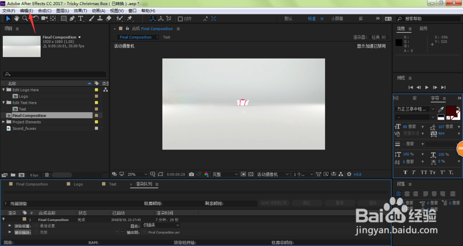Take a snapshot with camera icon
This screenshot has width=463, height=246.
pyautogui.click(x=191, y=174)
